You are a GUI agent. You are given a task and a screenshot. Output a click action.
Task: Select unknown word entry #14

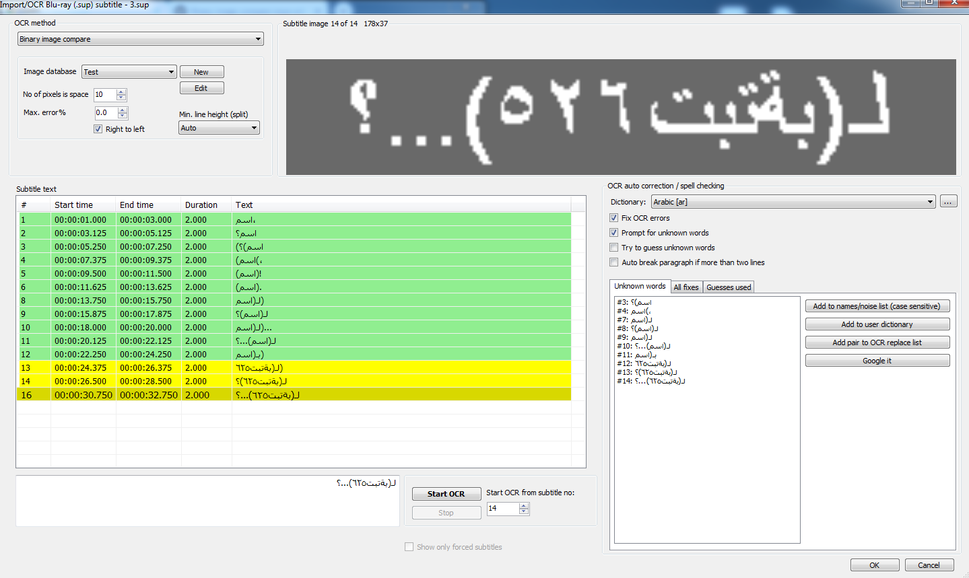650,381
